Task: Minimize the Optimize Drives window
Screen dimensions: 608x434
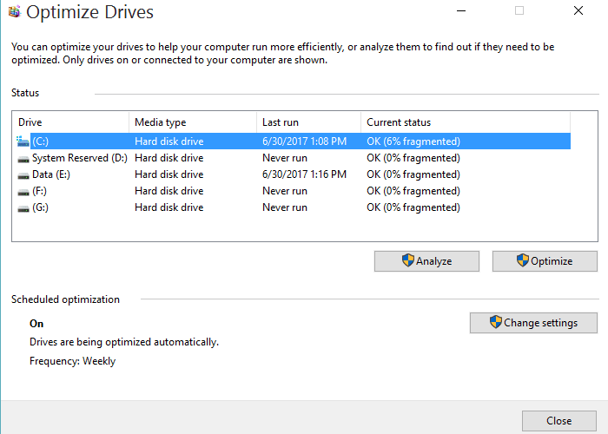Action: click(x=461, y=10)
